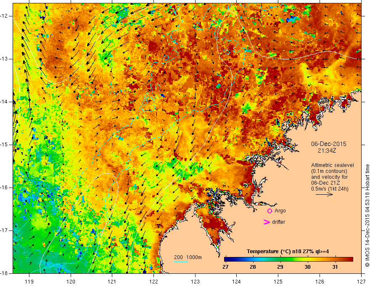The height and width of the screenshot is (286, 370).
Task: Click the velocity scale arrow in legend
Action: pos(325,194)
